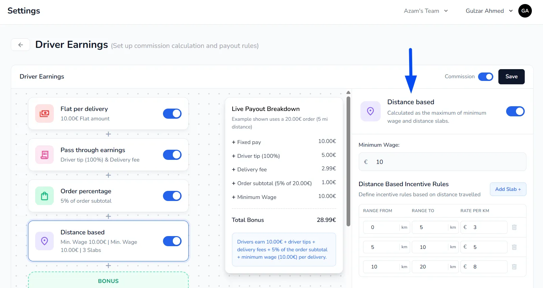Turn off Order percentage toggle
543x288 pixels.
(172, 196)
